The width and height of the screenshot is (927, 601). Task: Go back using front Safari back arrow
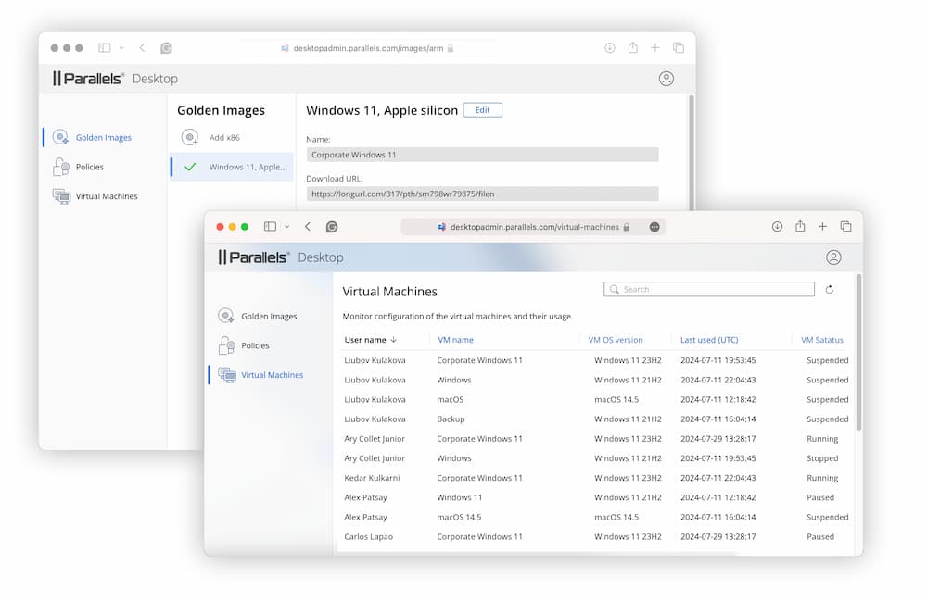(x=308, y=227)
